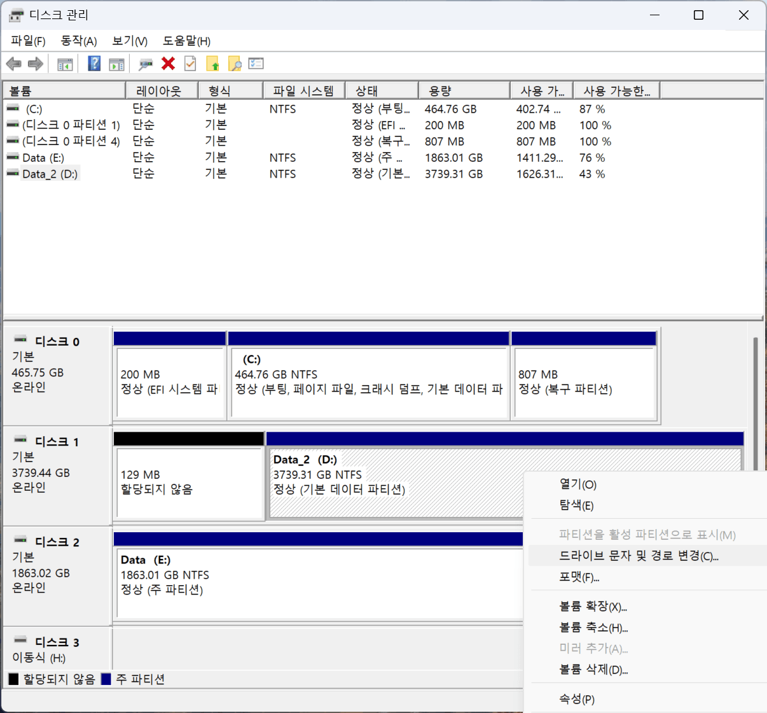Sort by the 볼륨 column header
The image size is (767, 713).
pyautogui.click(x=64, y=91)
